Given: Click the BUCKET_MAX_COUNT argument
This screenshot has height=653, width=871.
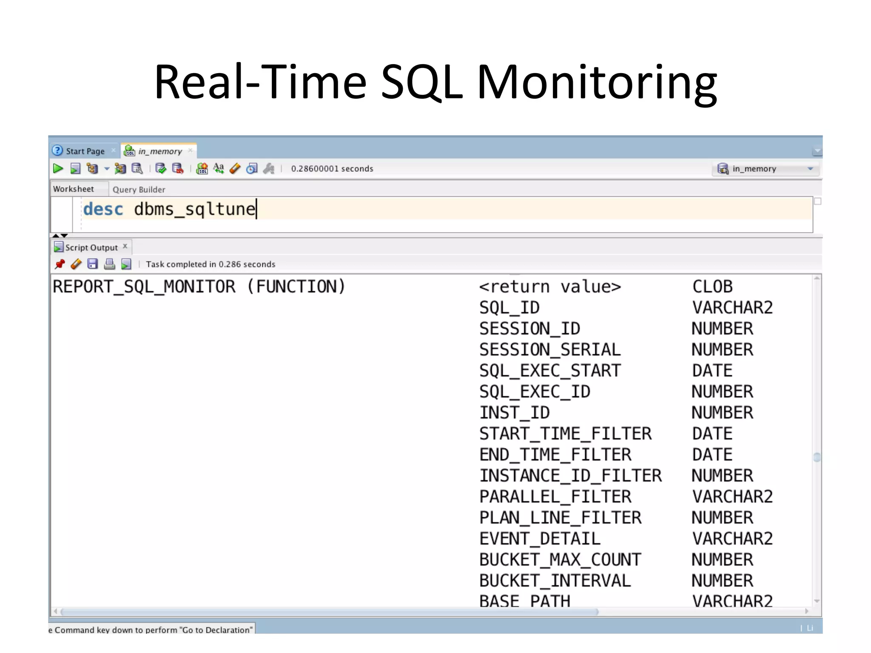Looking at the screenshot, I should point(560,560).
